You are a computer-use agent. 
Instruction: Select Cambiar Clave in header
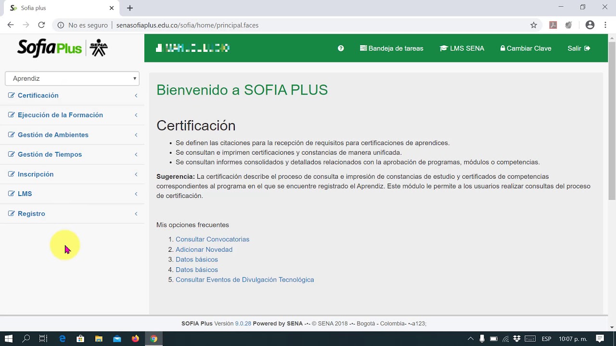(526, 48)
